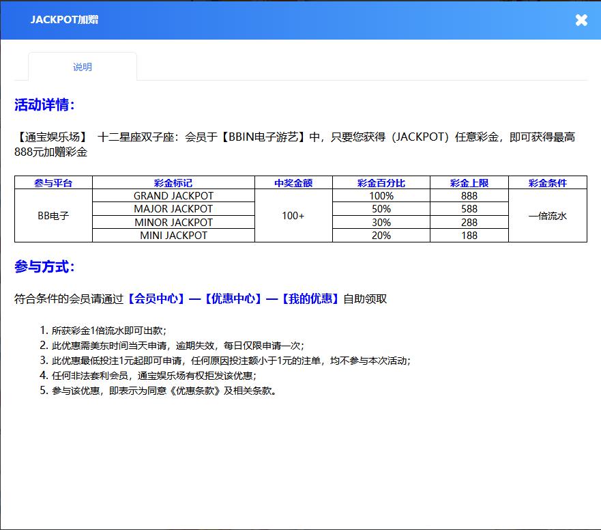601x530 pixels.
Task: Click the BB电子 platform cell
Action: (x=53, y=216)
